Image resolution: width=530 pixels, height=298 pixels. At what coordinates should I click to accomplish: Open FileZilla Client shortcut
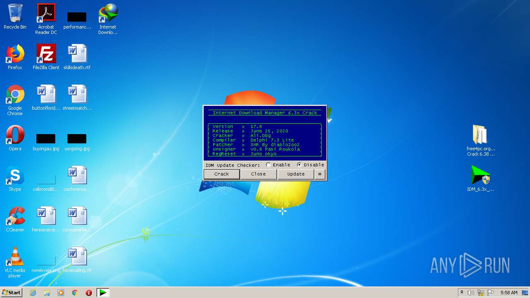[46, 58]
